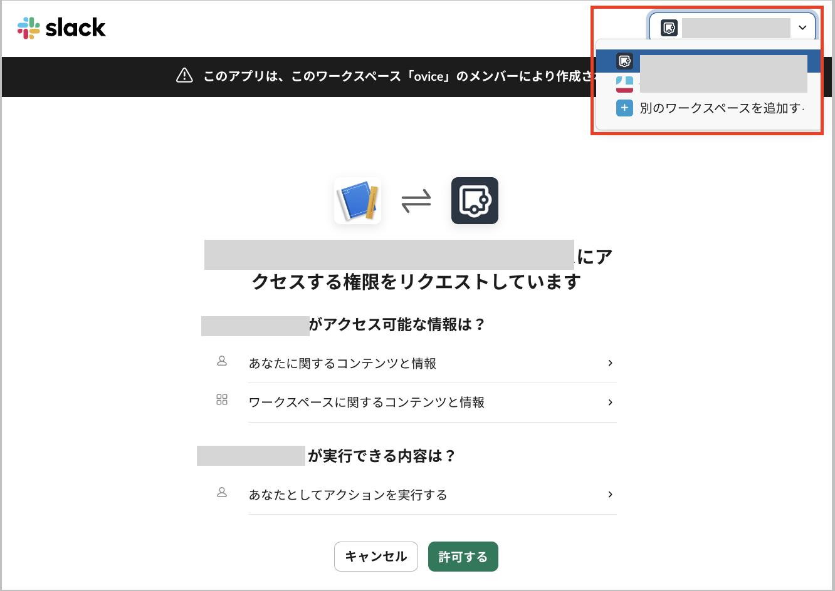The image size is (835, 591).
Task: Expand the ワークスペースに関するコンテンツと情報 chevron
Action: tap(610, 403)
